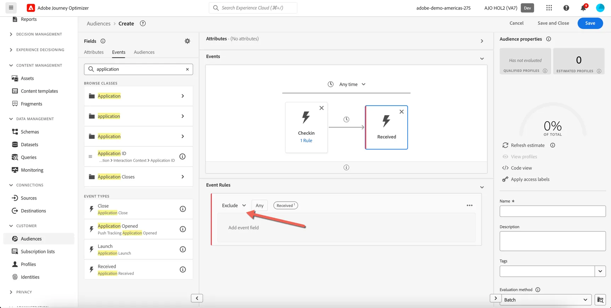Collapse the left Fields panel arrow

[x=197, y=298]
